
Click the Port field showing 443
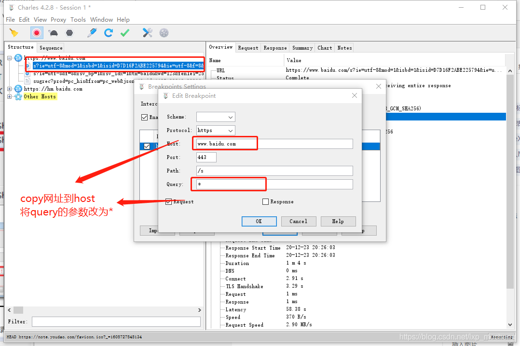[206, 157]
